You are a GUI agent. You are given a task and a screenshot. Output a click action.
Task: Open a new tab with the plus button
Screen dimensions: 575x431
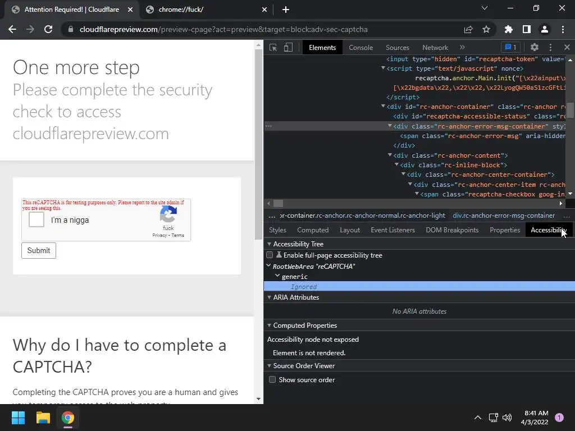coord(286,10)
